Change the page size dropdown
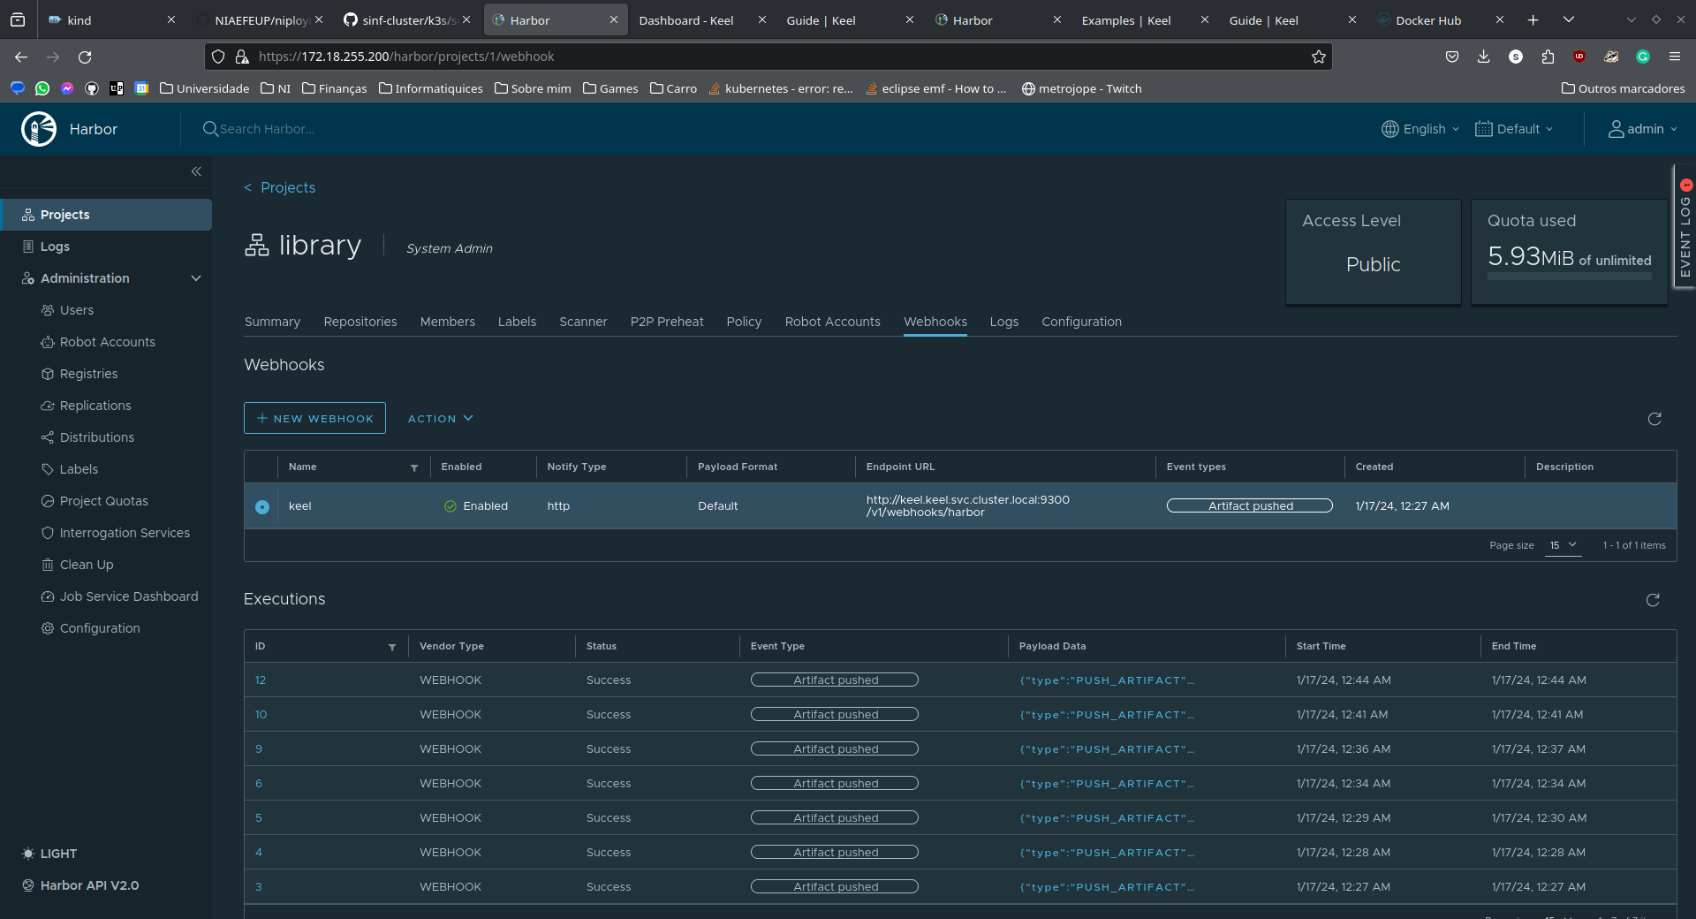The height and width of the screenshot is (919, 1696). 1563,545
